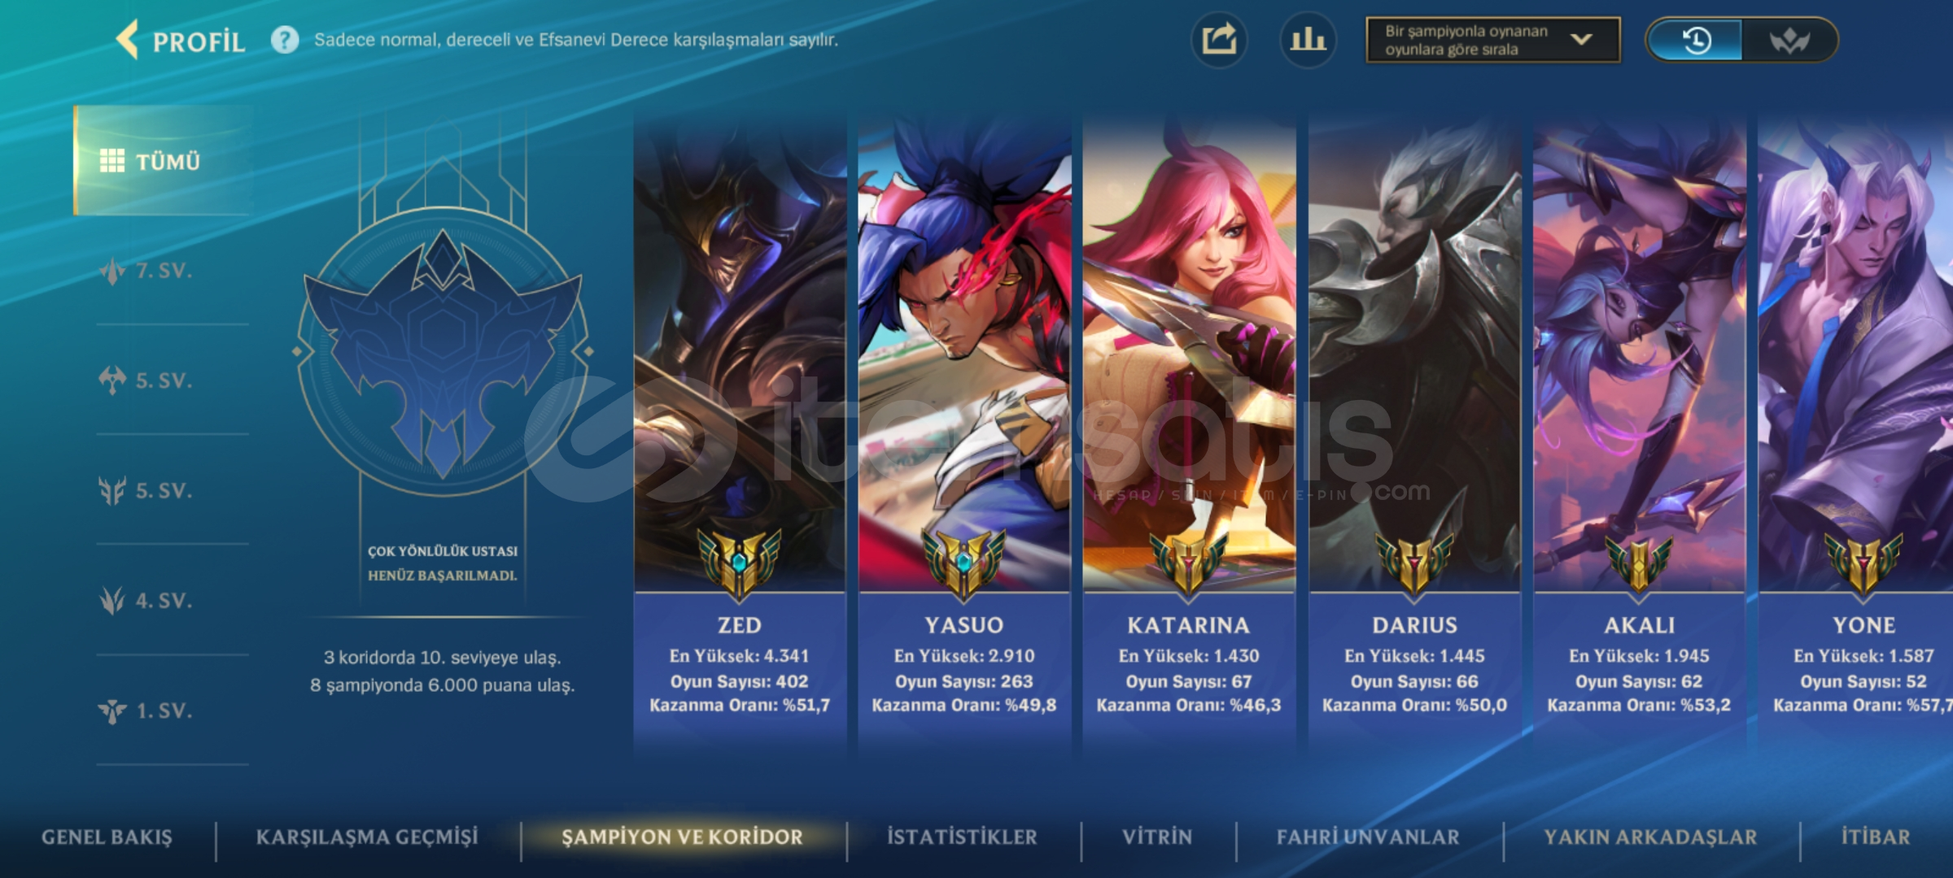Go to İstatistikler tab
This screenshot has width=1953, height=878.
click(x=962, y=837)
